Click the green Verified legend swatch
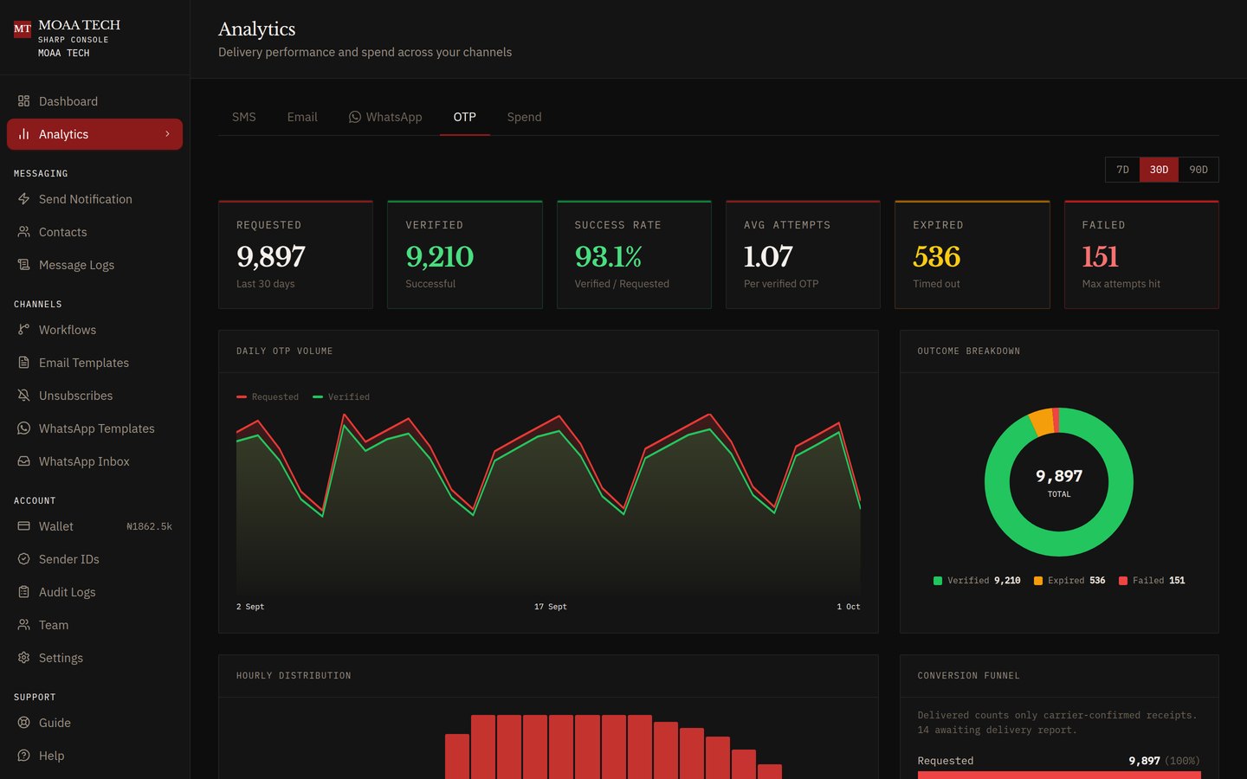1247x779 pixels. coord(938,581)
